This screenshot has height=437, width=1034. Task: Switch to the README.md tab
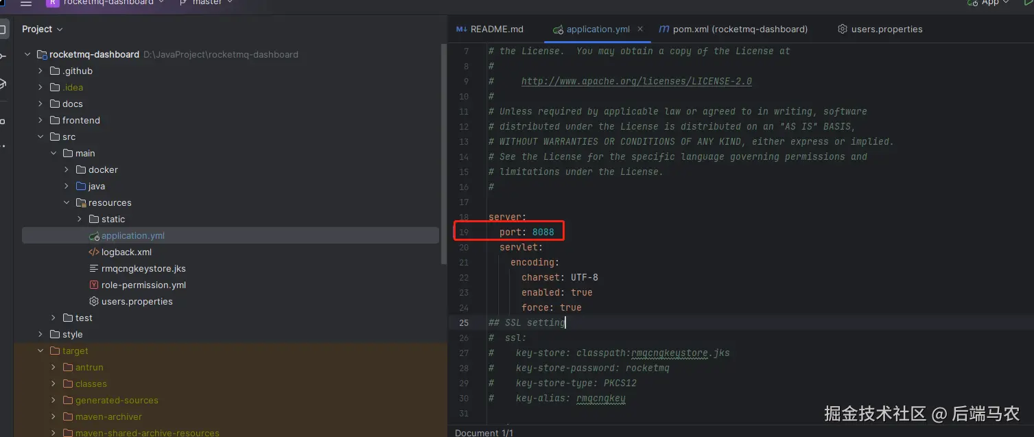490,29
